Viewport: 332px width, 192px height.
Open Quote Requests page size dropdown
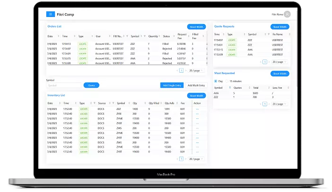[280, 62]
